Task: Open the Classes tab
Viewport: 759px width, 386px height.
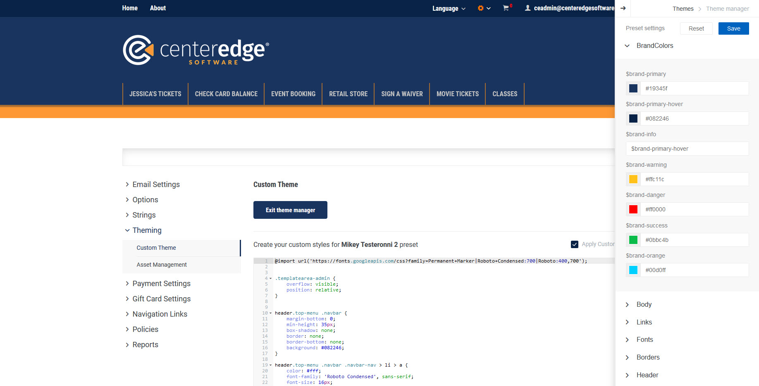Action: (x=505, y=94)
